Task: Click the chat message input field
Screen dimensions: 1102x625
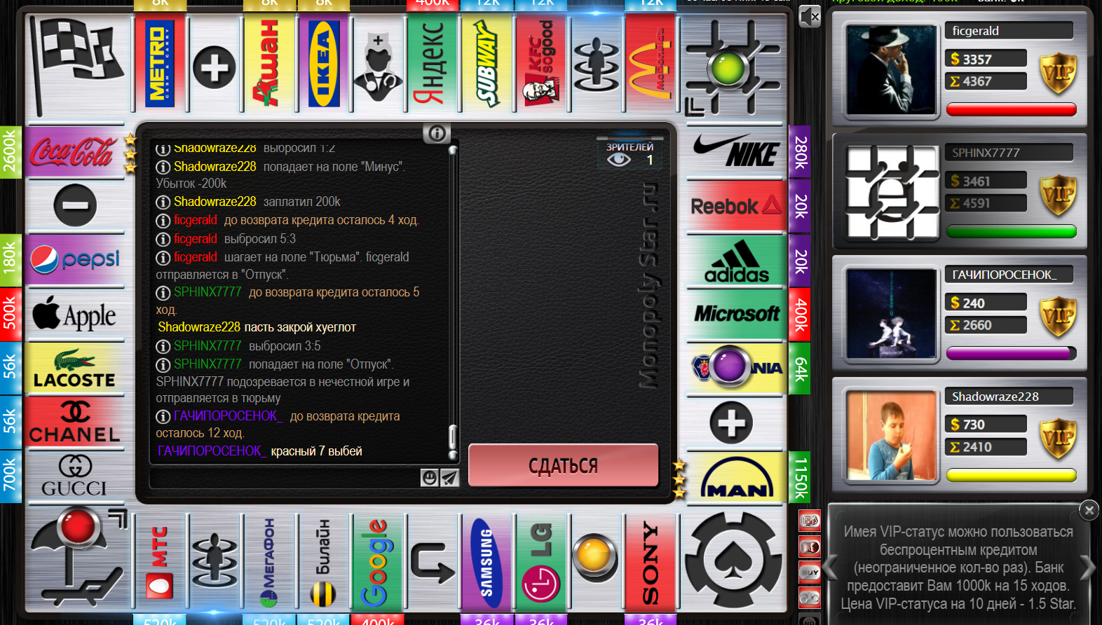Action: (x=285, y=478)
